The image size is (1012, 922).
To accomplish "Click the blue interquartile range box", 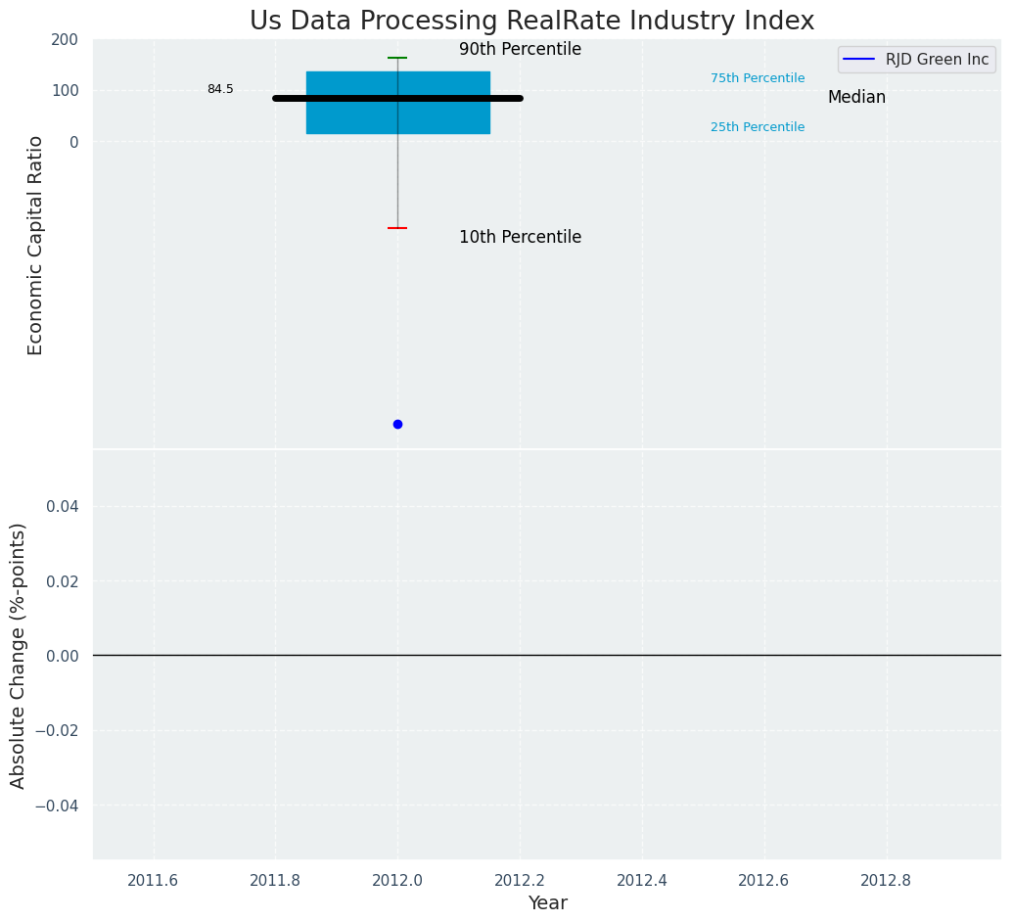I will [x=440, y=115].
